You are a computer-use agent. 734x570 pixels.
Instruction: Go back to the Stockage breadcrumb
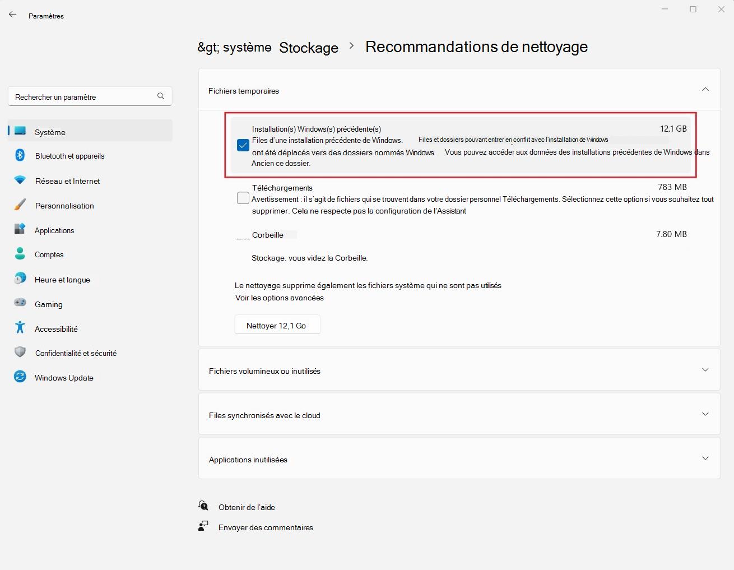coord(309,48)
